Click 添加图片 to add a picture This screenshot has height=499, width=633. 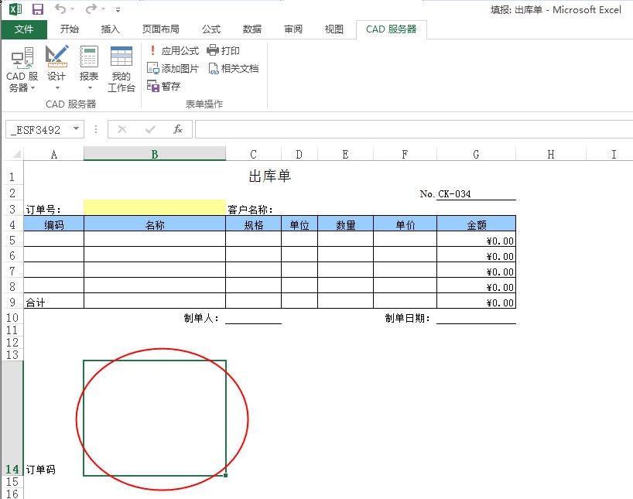pos(173,68)
